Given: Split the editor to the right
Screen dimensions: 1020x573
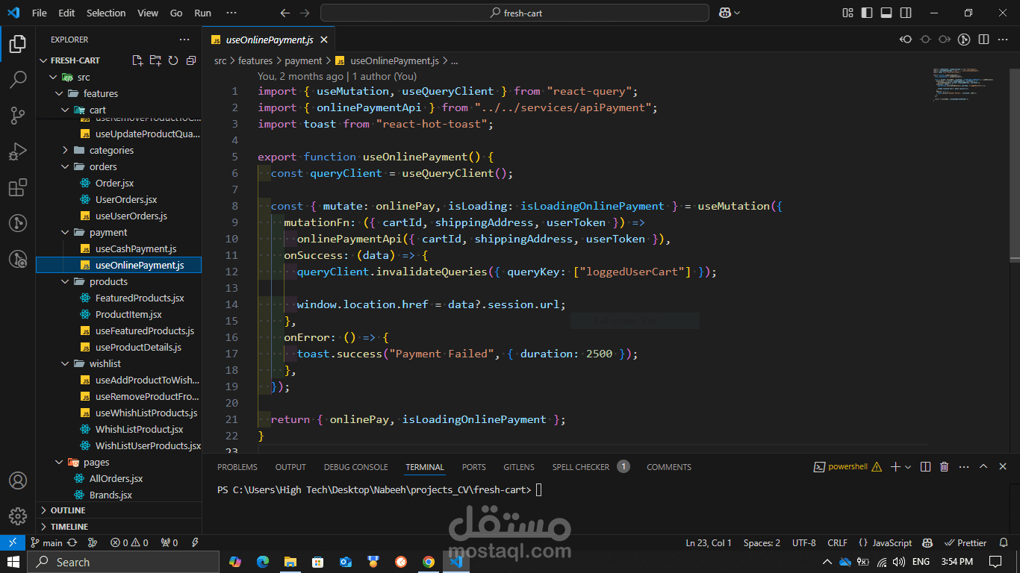Looking at the screenshot, I should tap(983, 40).
